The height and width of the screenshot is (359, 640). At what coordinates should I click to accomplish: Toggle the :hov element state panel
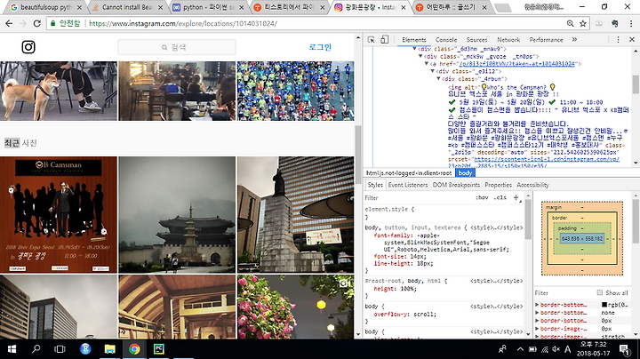(482, 197)
